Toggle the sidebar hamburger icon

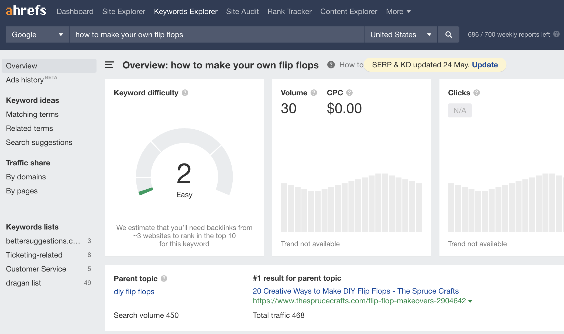pyautogui.click(x=109, y=65)
